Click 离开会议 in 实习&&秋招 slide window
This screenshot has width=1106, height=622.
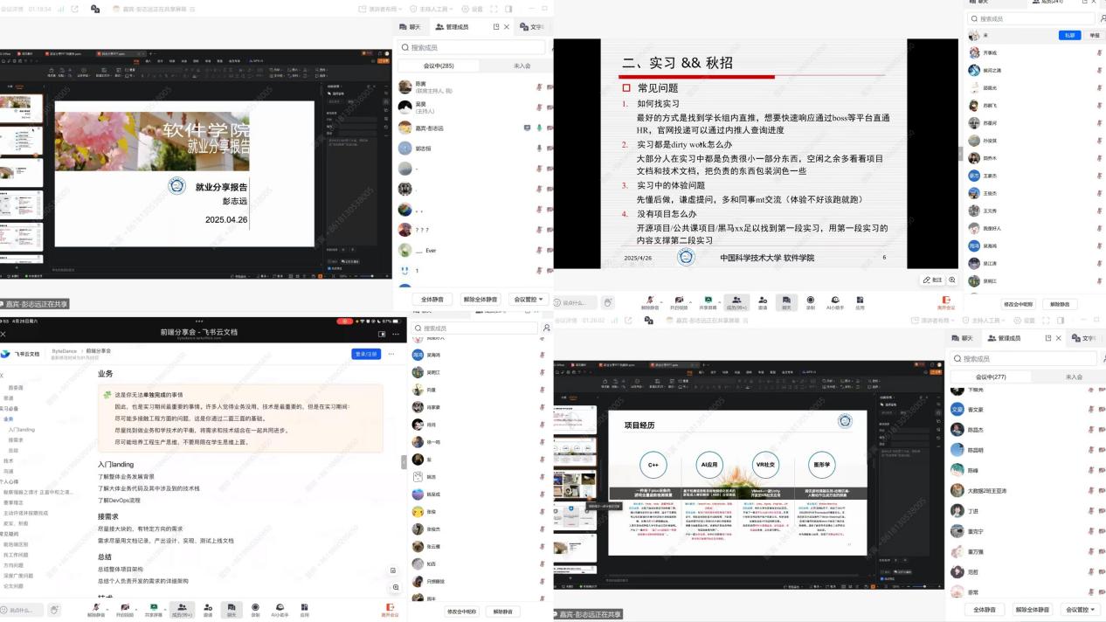click(946, 302)
